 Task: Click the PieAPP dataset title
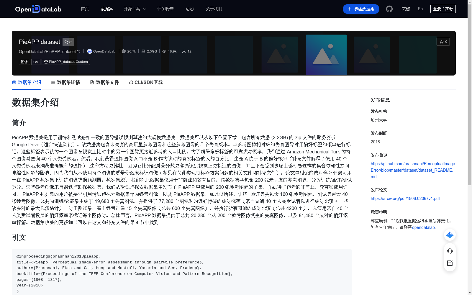40,42
